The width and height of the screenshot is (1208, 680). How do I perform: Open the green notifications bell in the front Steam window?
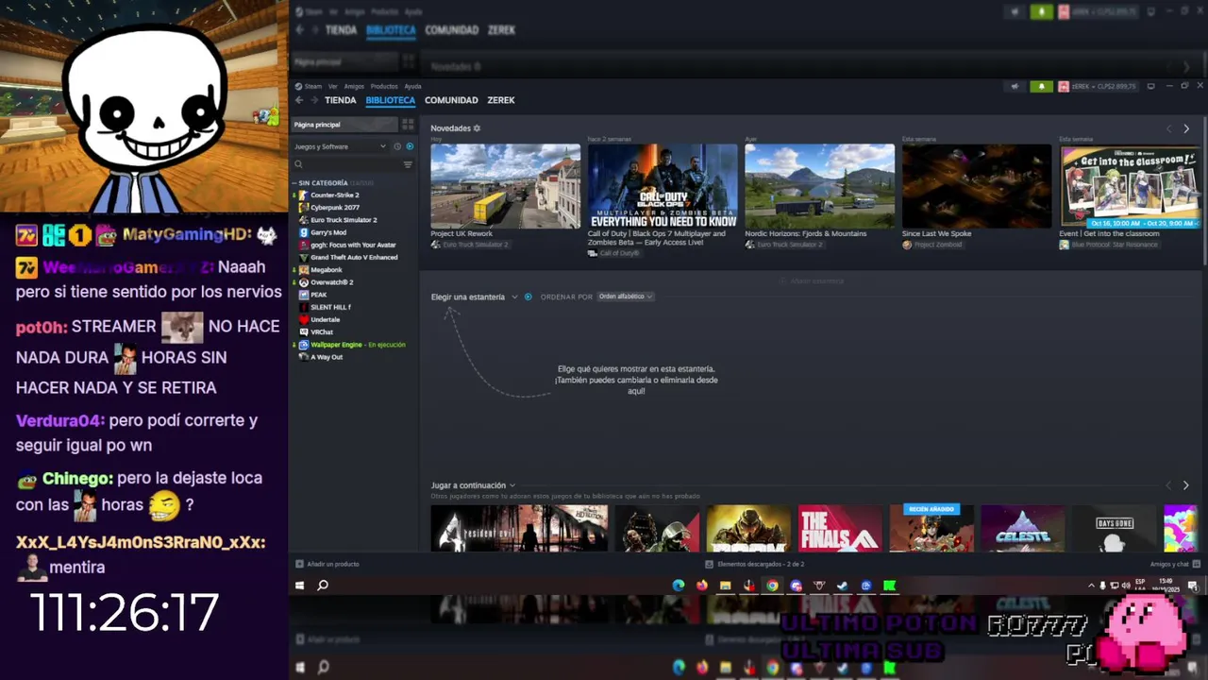coord(1041,86)
